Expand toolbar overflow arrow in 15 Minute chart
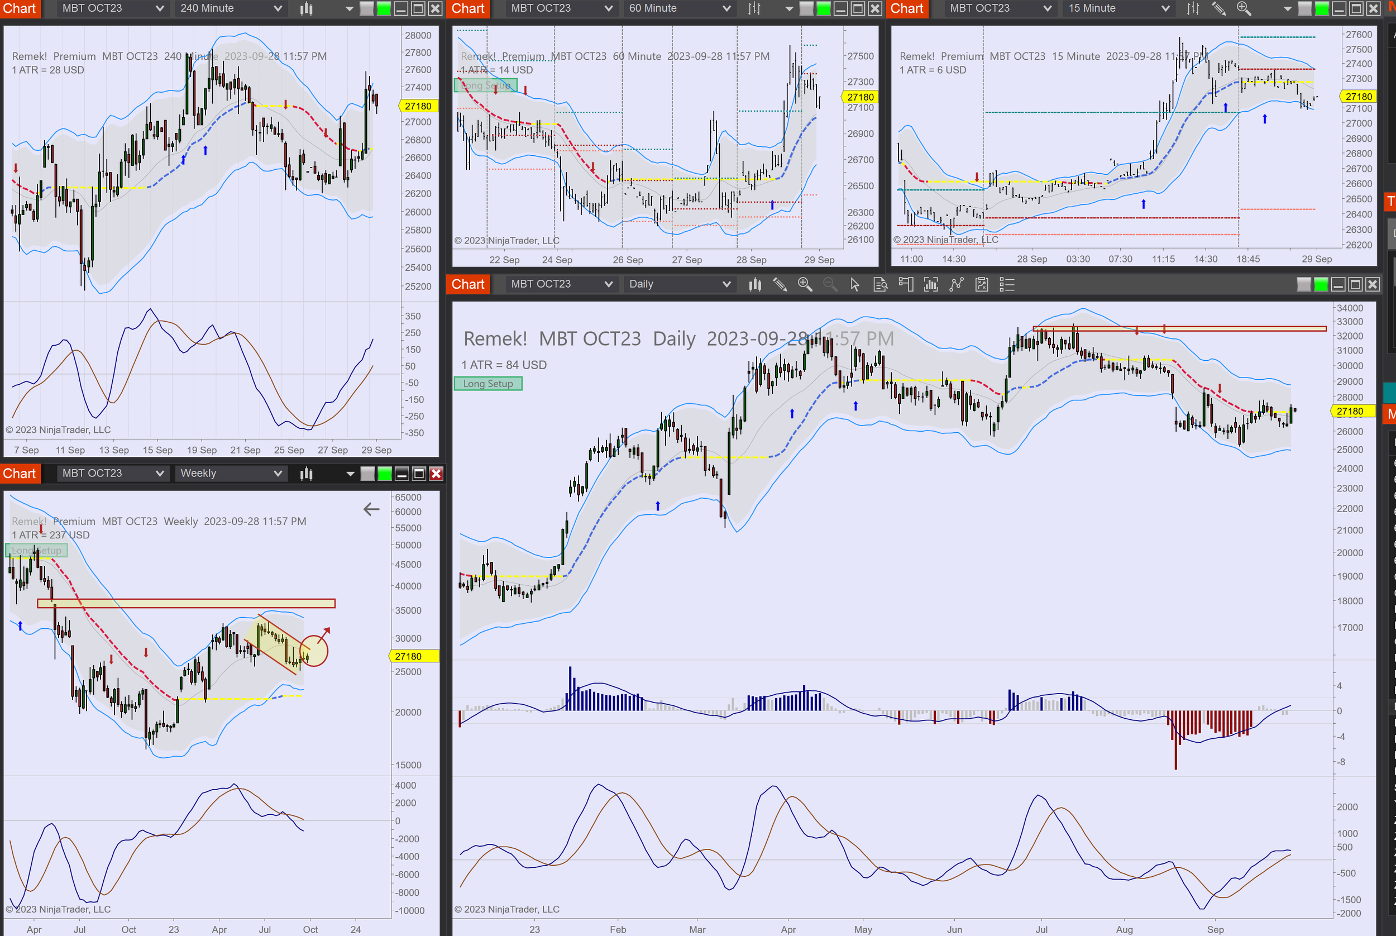1396x936 pixels. click(x=1287, y=9)
